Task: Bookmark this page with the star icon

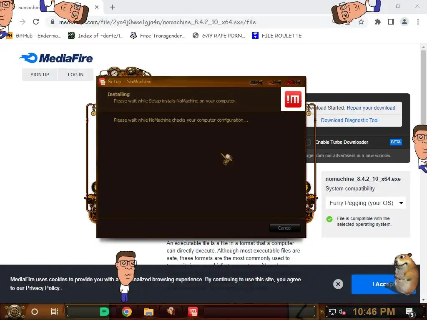Action: [361, 22]
